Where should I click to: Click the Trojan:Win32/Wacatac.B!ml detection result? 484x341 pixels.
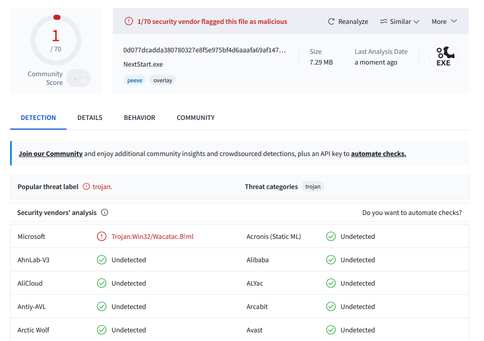(153, 236)
